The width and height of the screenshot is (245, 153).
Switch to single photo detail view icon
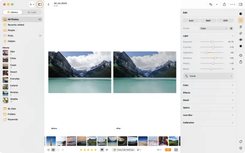pos(53,150)
